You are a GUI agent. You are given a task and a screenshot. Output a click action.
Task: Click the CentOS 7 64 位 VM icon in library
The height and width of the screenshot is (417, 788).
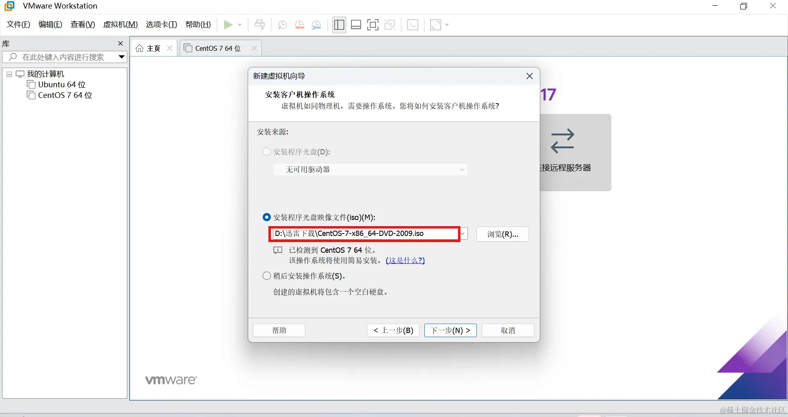click(31, 95)
